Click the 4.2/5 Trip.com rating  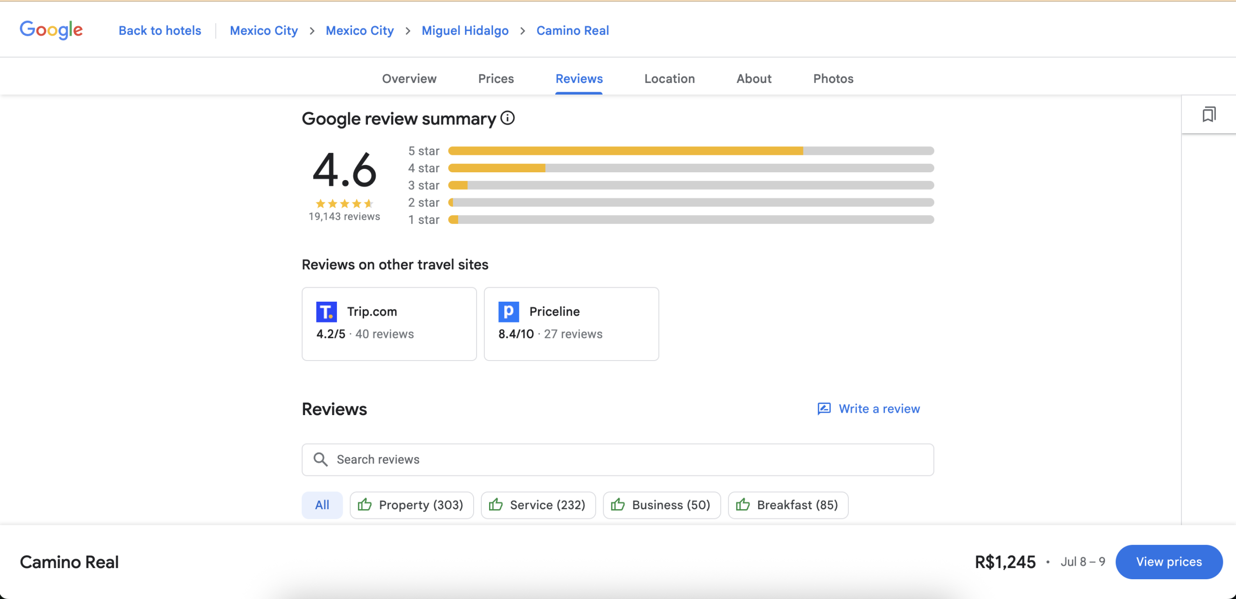[331, 334]
